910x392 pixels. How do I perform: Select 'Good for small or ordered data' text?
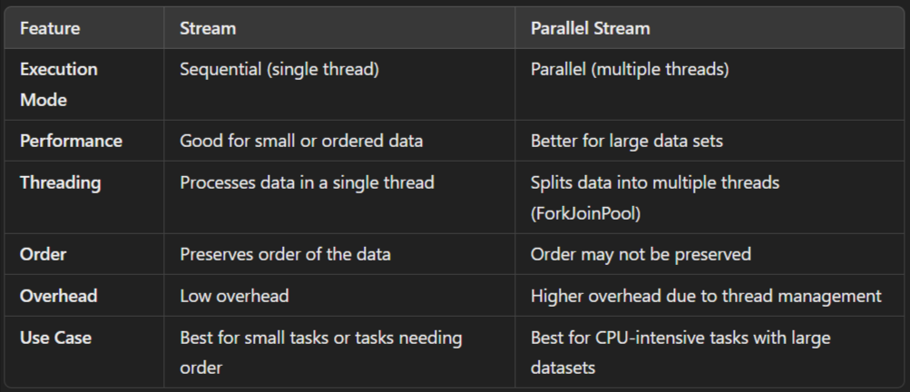301,141
